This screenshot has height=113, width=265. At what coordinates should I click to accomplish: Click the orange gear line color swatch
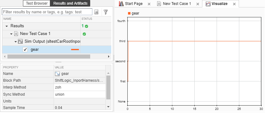tap(75, 50)
